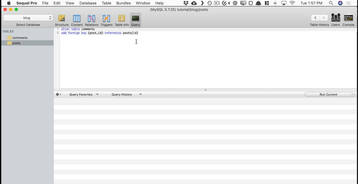The image size is (358, 184).
Task: Open the gear actions menu in query toolbar
Action: (58, 94)
